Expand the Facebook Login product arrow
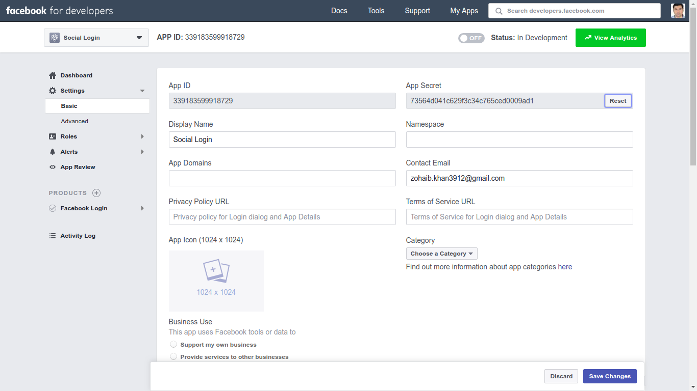Screen dimensions: 697x391 (x=142, y=208)
